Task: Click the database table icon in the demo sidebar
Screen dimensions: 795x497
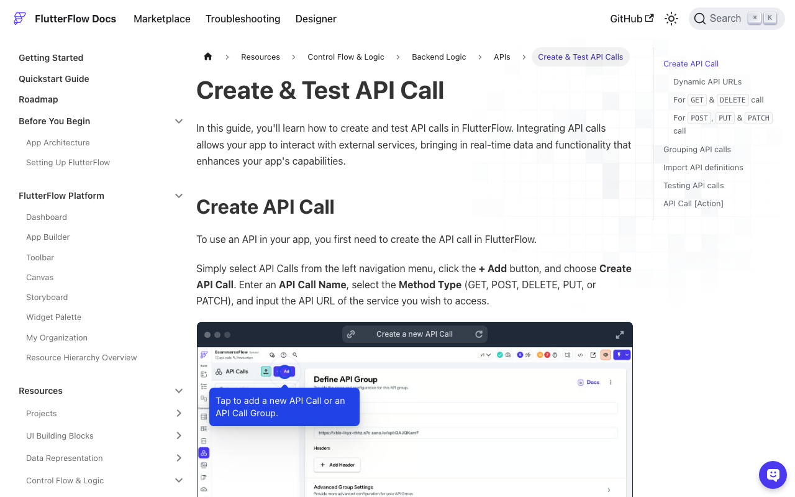Action: pos(204,417)
